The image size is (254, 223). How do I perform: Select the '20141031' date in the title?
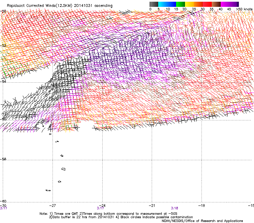pos(83,6)
